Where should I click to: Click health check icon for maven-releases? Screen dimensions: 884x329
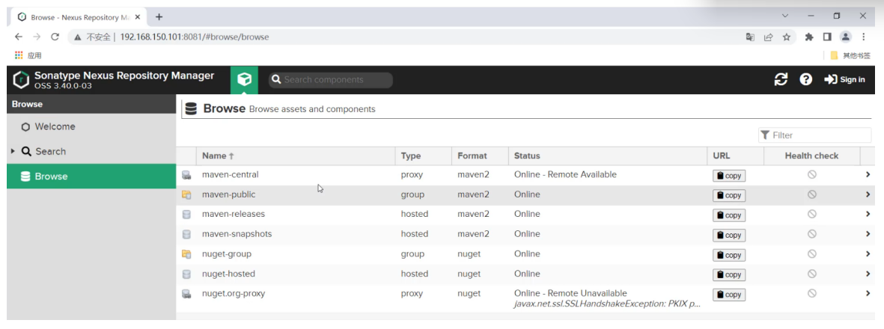pyautogui.click(x=812, y=214)
